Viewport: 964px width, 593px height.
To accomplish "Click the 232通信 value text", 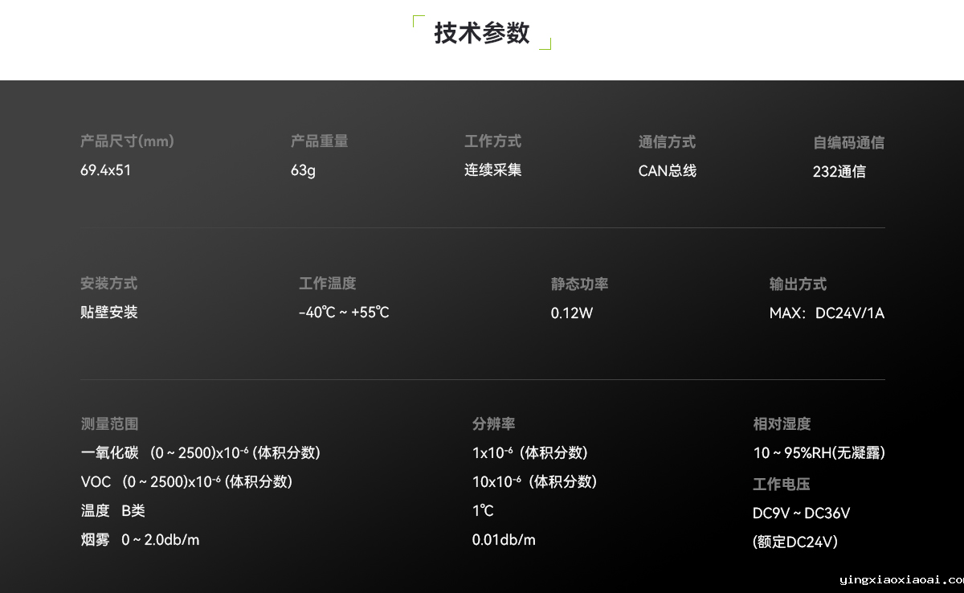I will 839,171.
